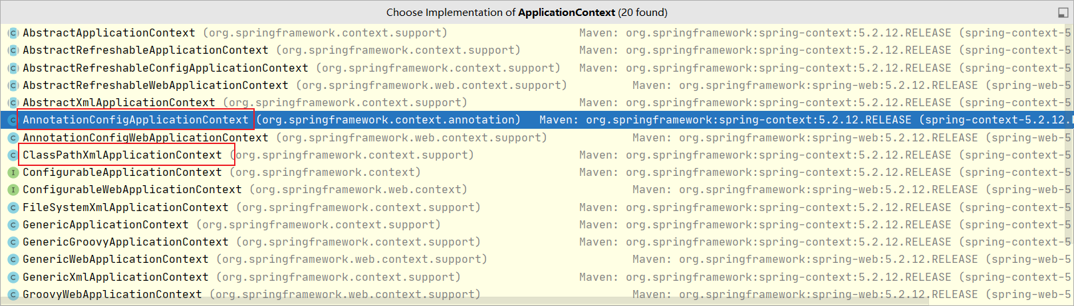The width and height of the screenshot is (1074, 306).
Task: Click the class icon beside GroovyWebApplicationContext
Action: point(13,295)
